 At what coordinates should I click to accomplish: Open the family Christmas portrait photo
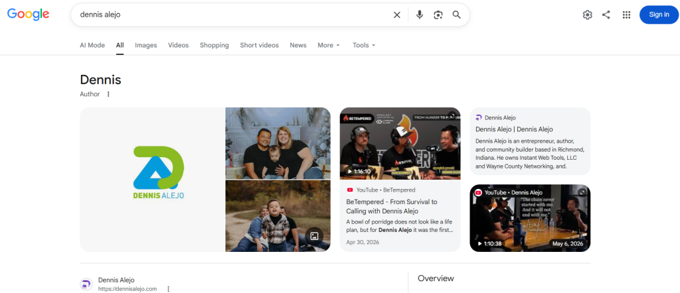(278, 143)
